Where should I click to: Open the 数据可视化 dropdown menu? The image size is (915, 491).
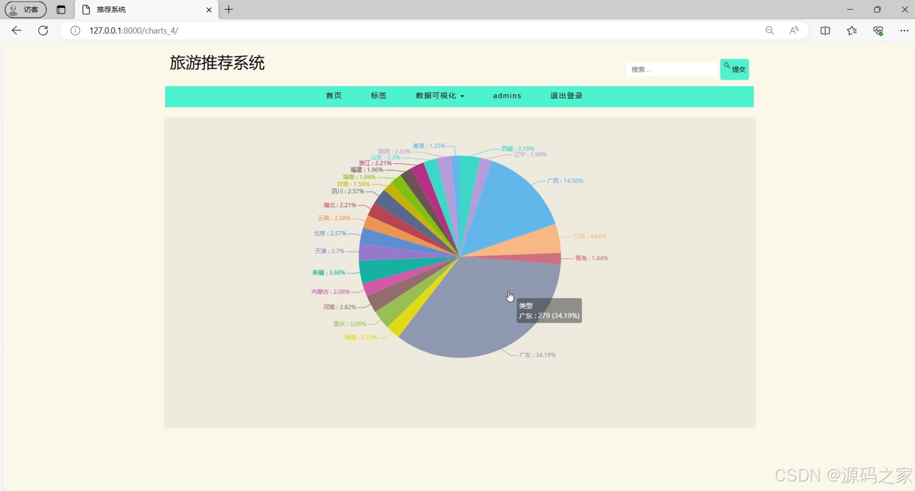439,96
